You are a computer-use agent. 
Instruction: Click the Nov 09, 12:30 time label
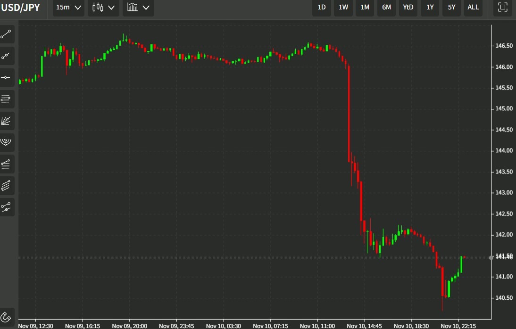pyautogui.click(x=35, y=326)
